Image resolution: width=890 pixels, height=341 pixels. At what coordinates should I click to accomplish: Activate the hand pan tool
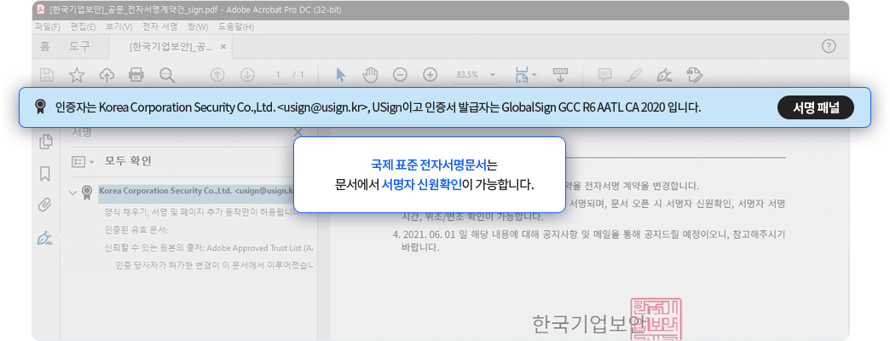coord(371,74)
